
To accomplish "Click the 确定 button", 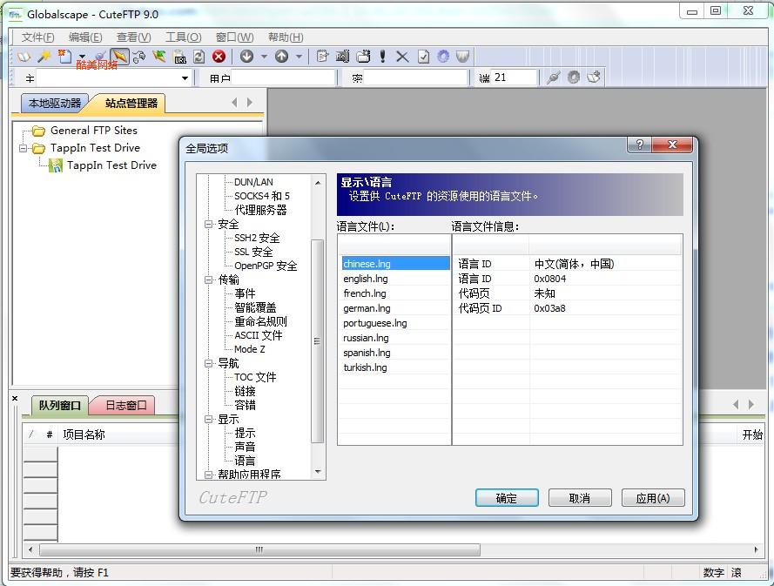I will point(507,498).
